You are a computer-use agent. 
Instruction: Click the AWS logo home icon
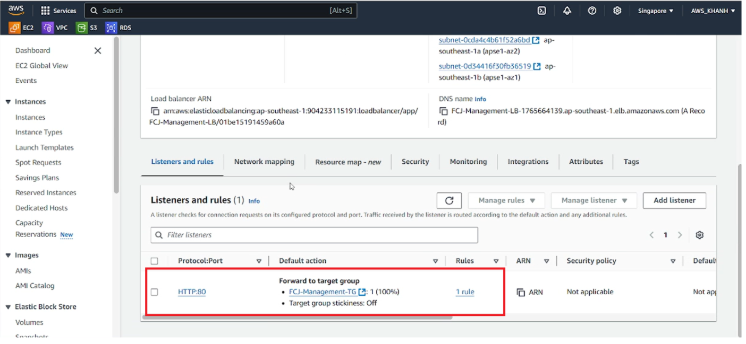16,10
